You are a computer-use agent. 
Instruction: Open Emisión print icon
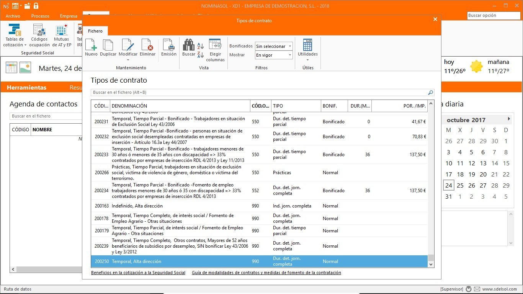[x=169, y=45]
